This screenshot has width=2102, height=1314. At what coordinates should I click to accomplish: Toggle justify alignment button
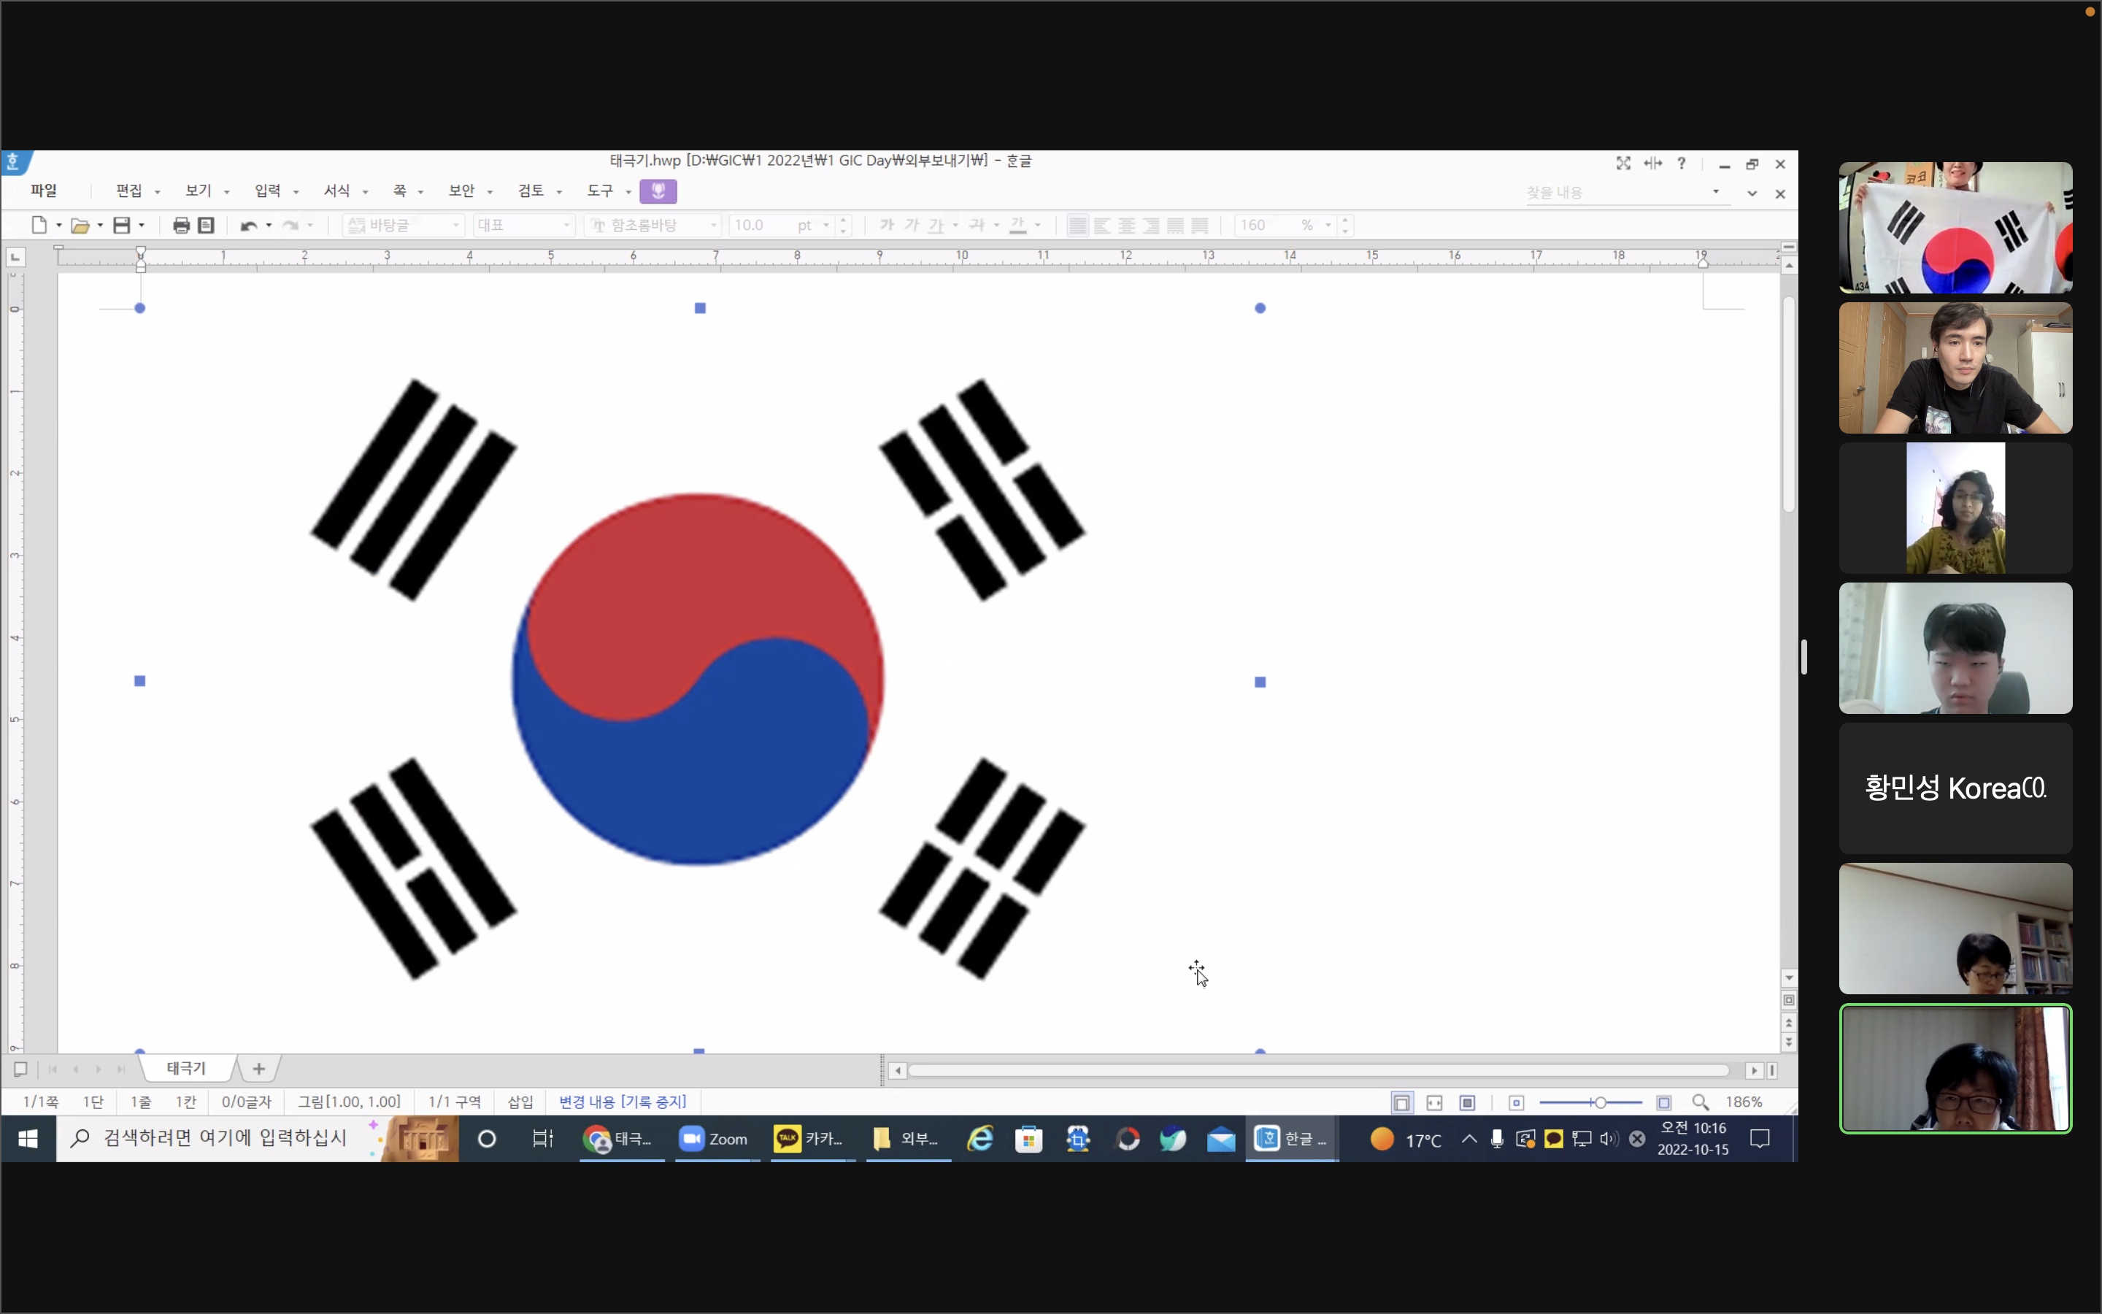pyautogui.click(x=1077, y=226)
